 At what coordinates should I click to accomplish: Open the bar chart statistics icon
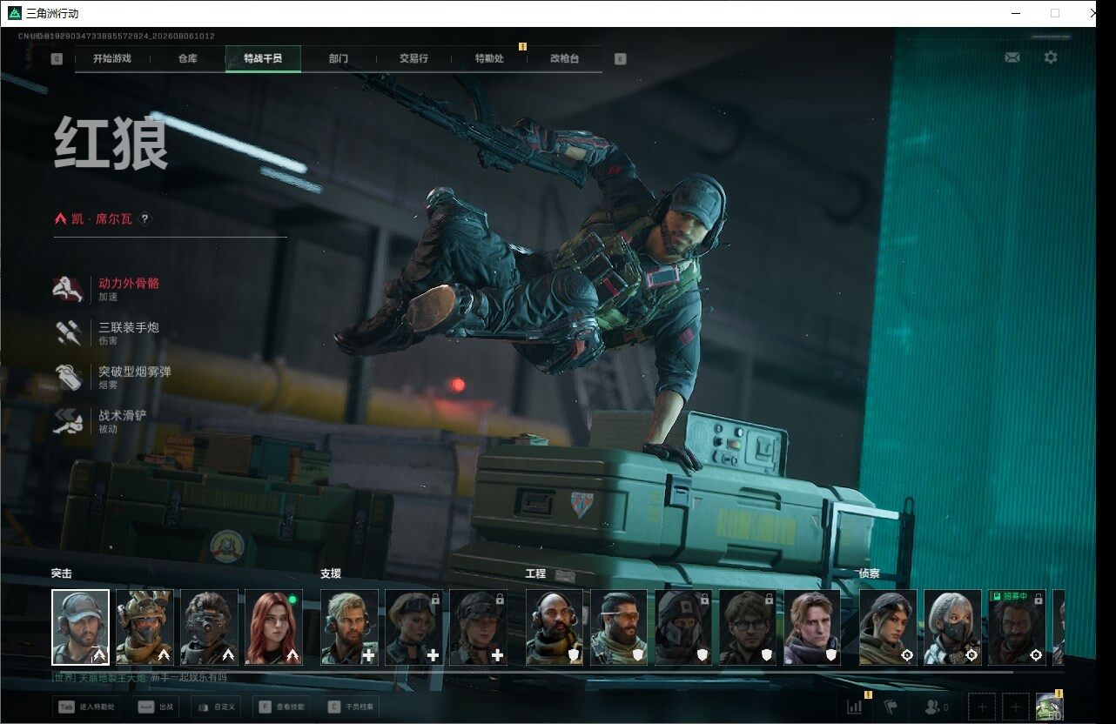click(x=855, y=707)
